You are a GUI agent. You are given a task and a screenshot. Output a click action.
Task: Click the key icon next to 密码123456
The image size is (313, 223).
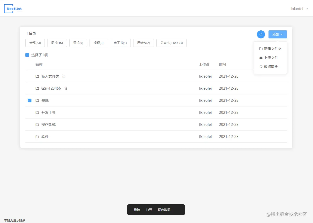click(x=66, y=88)
